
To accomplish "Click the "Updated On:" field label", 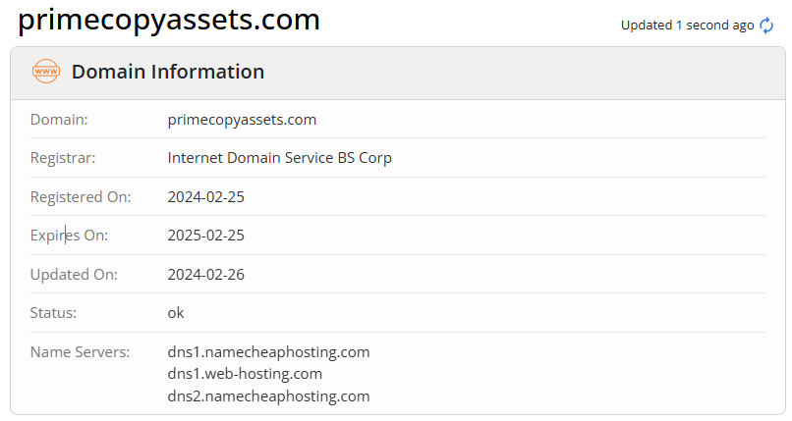I will [74, 274].
